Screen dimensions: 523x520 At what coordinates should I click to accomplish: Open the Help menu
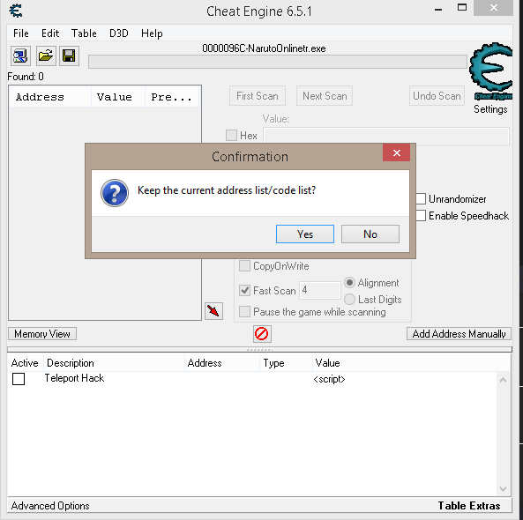[152, 33]
